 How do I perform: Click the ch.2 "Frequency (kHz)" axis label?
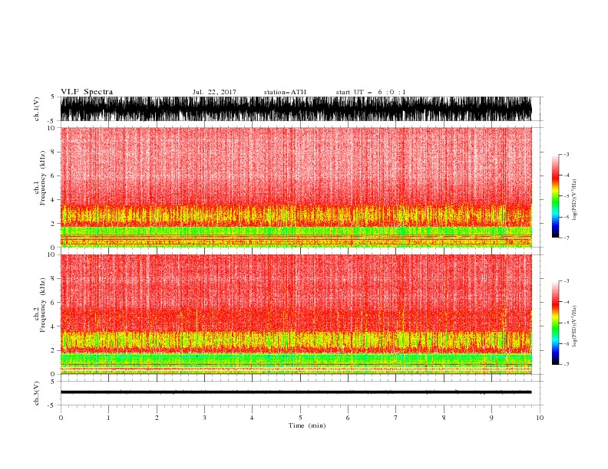click(x=43, y=305)
